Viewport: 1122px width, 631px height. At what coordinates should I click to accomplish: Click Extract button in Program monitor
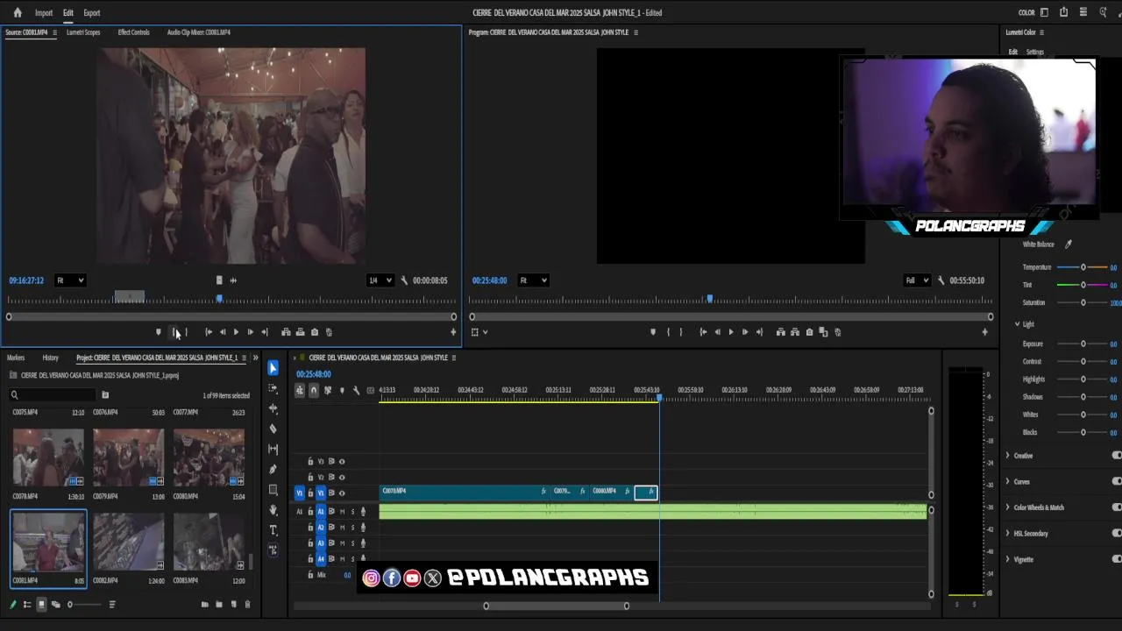795,332
